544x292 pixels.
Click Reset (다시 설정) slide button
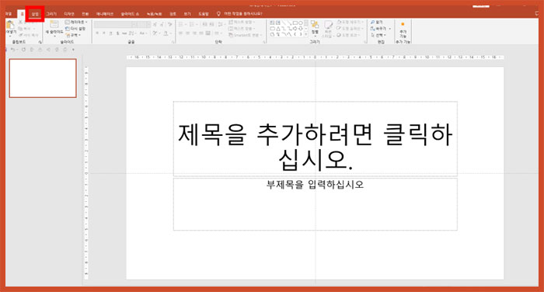(x=75, y=29)
